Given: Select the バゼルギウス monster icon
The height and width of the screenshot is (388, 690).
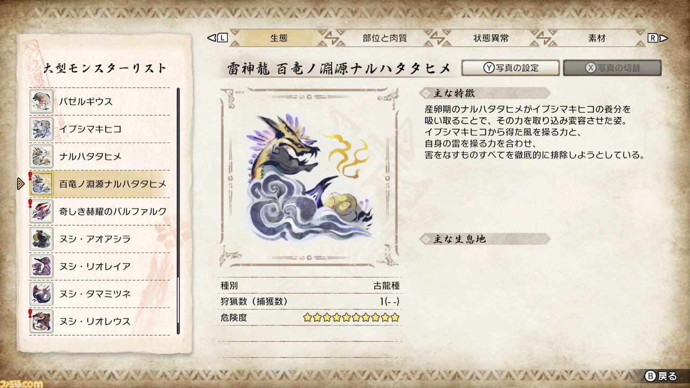Looking at the screenshot, I should 41,101.
